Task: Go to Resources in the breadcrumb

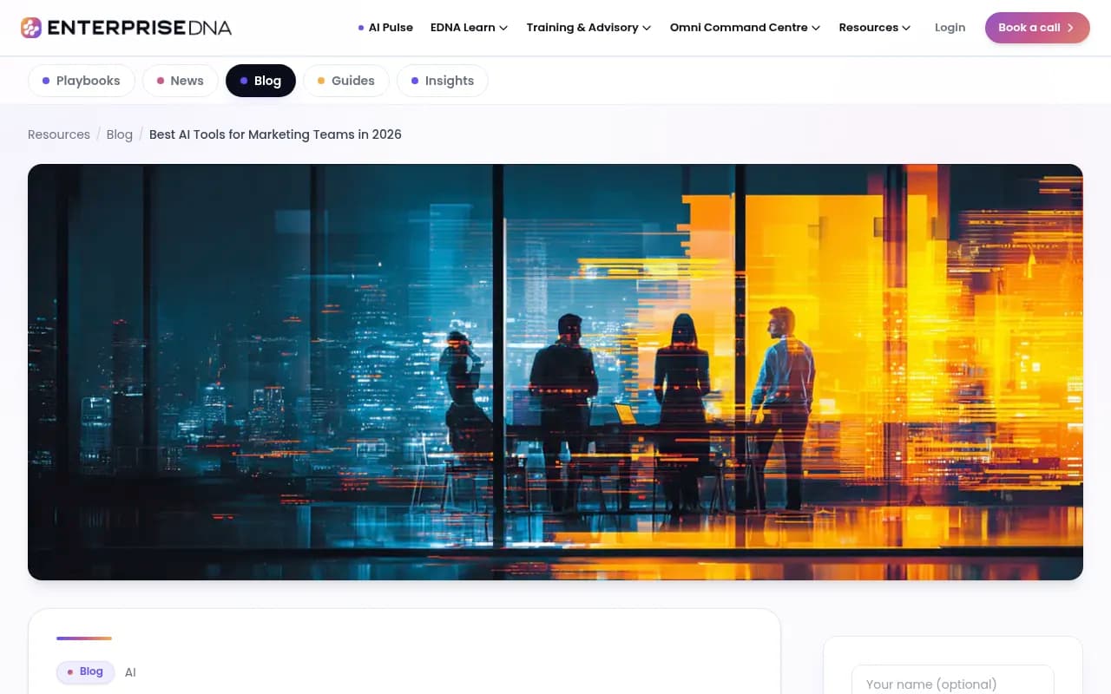Action: coord(59,134)
